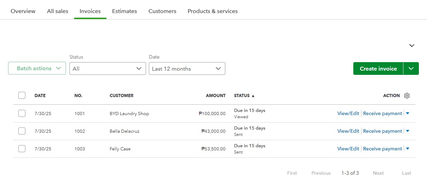Click View/Edit for BYD Laundry Shop
Image resolution: width=427 pixels, height=179 pixels.
[348, 113]
